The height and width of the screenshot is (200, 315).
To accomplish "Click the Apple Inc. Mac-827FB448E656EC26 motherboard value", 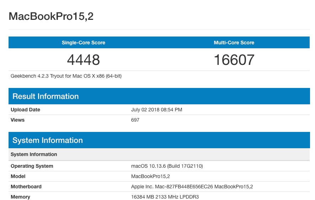I will pyautogui.click(x=192, y=187).
